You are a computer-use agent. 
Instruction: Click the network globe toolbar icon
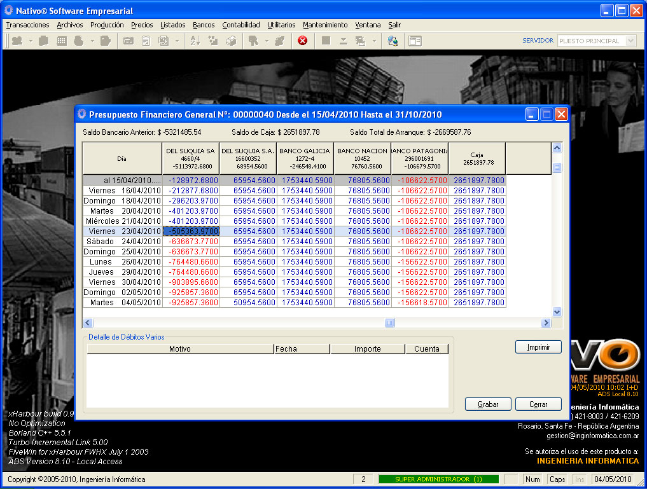[393, 41]
